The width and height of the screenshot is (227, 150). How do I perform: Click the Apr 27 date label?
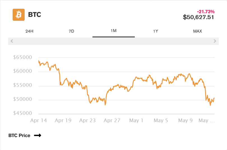pos(112,121)
